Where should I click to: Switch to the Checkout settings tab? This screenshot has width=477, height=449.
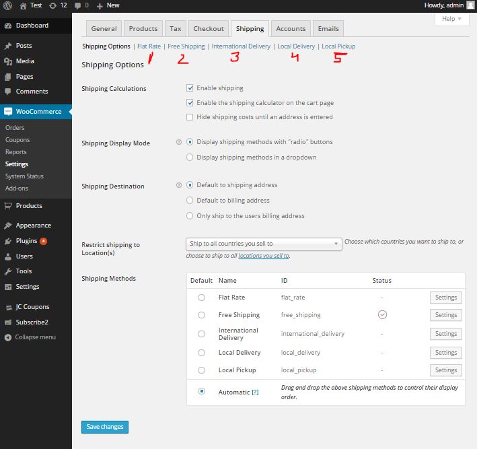(x=209, y=29)
